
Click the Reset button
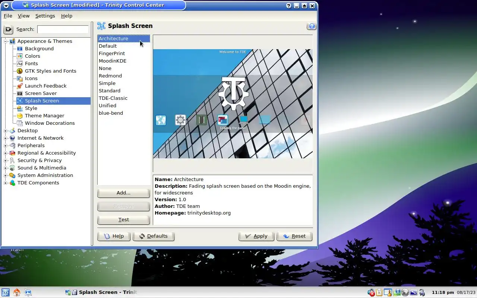click(x=294, y=236)
